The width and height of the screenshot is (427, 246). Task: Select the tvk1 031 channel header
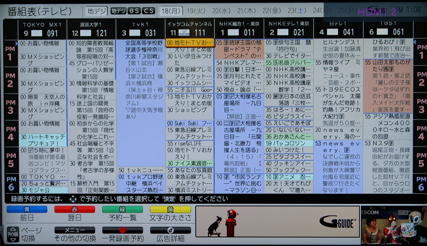(141, 30)
